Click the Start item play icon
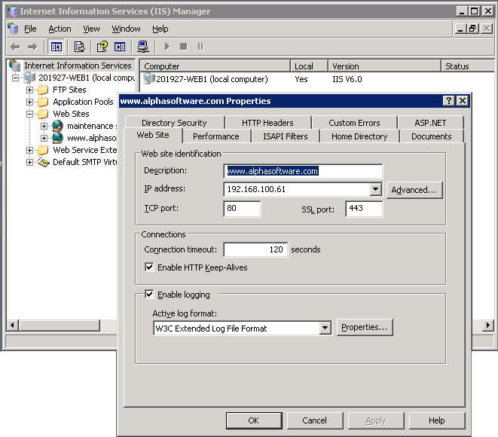 coord(167,47)
